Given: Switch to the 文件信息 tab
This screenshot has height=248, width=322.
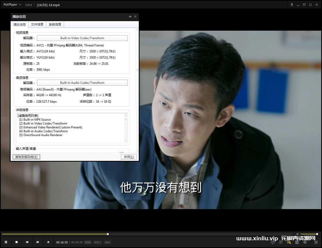Looking at the screenshot, I should (37, 24).
